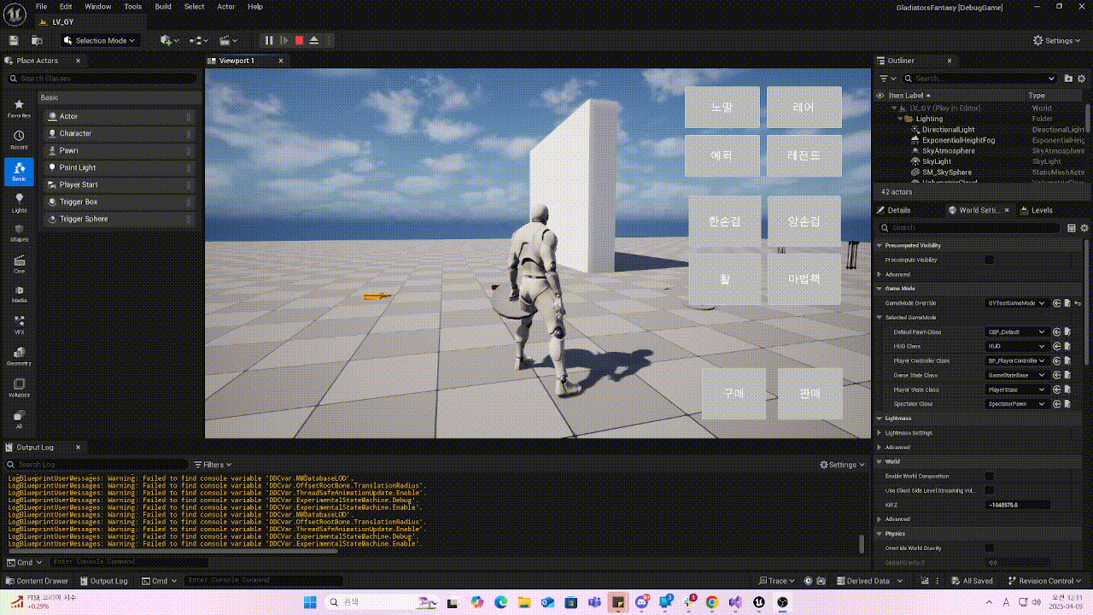1093x615 pixels.
Task: Click the 한손검 button in viewport
Action: pyautogui.click(x=724, y=221)
